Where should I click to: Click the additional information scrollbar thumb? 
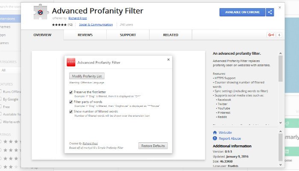pos(281,147)
